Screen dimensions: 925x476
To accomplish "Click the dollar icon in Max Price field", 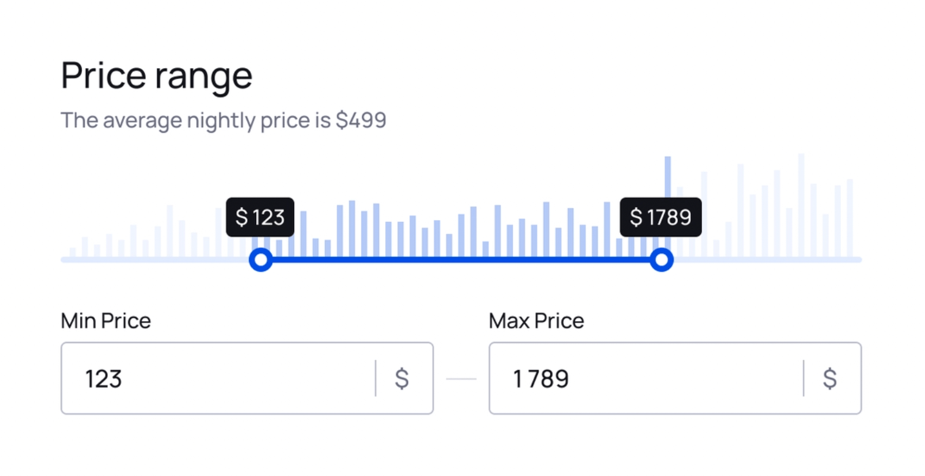I will pos(830,378).
